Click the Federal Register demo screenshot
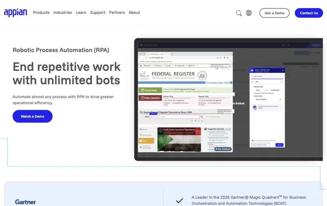 [x=228, y=99]
